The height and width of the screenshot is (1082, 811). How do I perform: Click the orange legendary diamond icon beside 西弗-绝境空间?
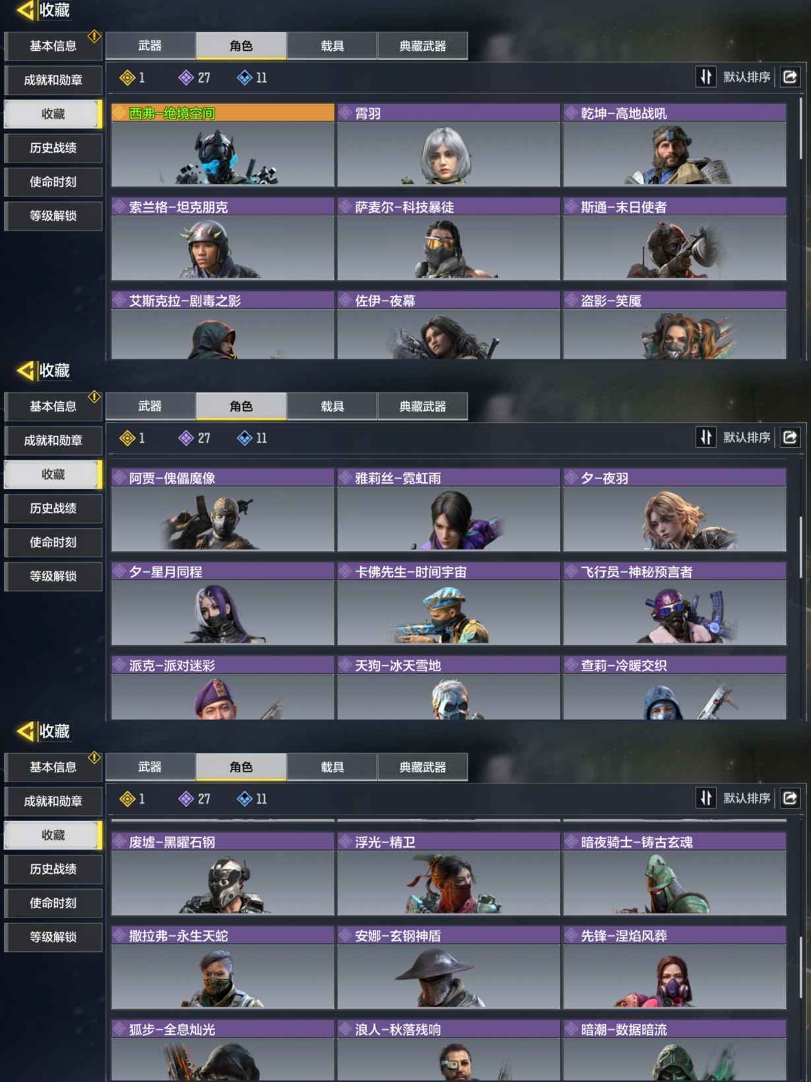coord(119,114)
